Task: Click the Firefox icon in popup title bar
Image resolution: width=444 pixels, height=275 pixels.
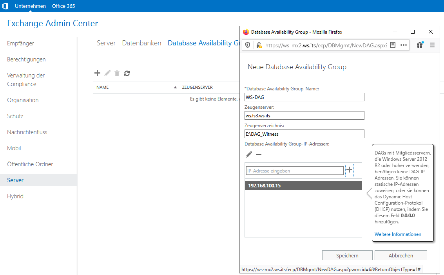Action: (246, 32)
